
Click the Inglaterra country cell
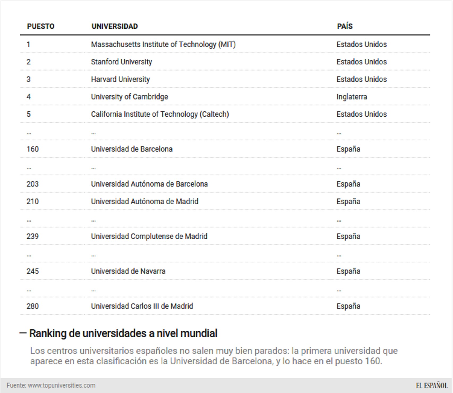[352, 97]
